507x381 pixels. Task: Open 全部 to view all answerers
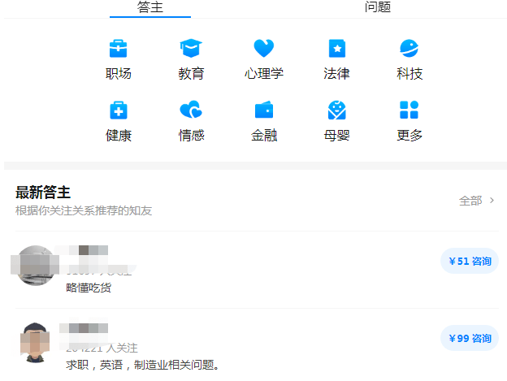click(470, 201)
